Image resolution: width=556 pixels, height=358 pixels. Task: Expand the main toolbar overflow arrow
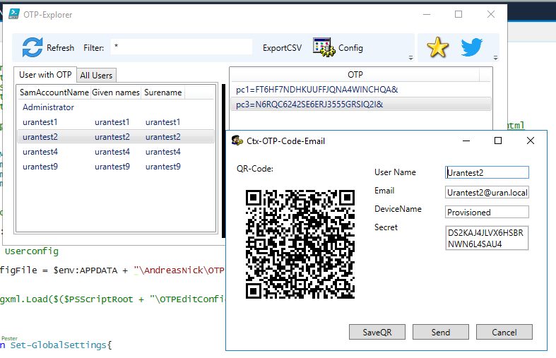pyautogui.click(x=410, y=58)
